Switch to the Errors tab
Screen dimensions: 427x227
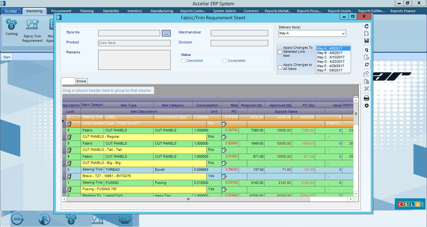pos(81,81)
